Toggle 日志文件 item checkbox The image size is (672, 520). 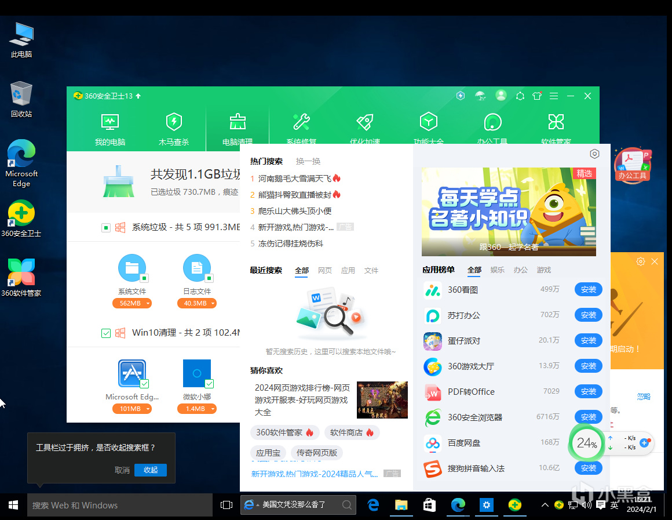tap(209, 278)
